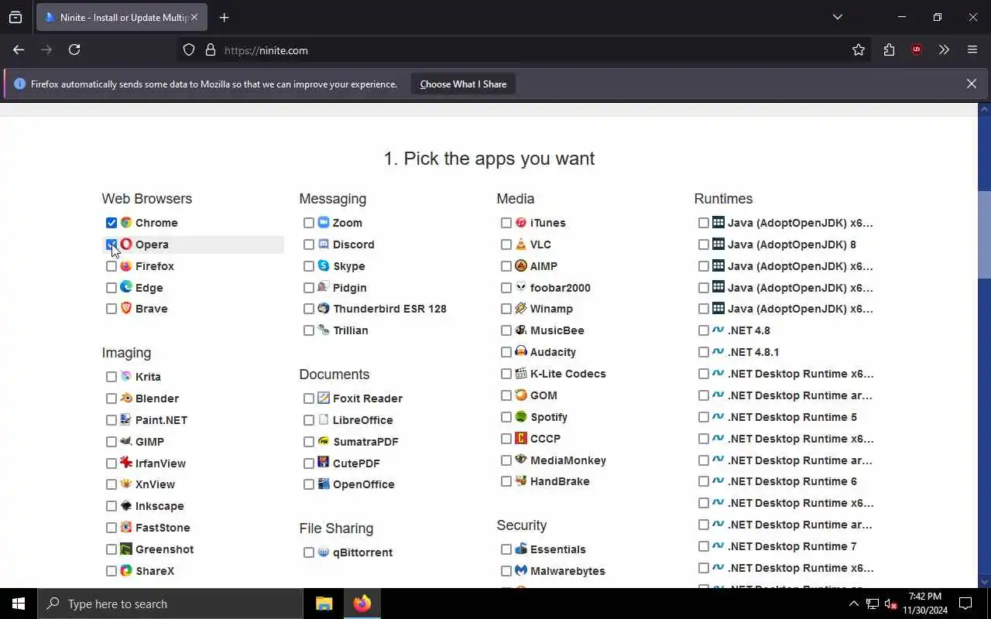Click the Malwarebytes icon
The height and width of the screenshot is (619, 991).
(x=521, y=571)
